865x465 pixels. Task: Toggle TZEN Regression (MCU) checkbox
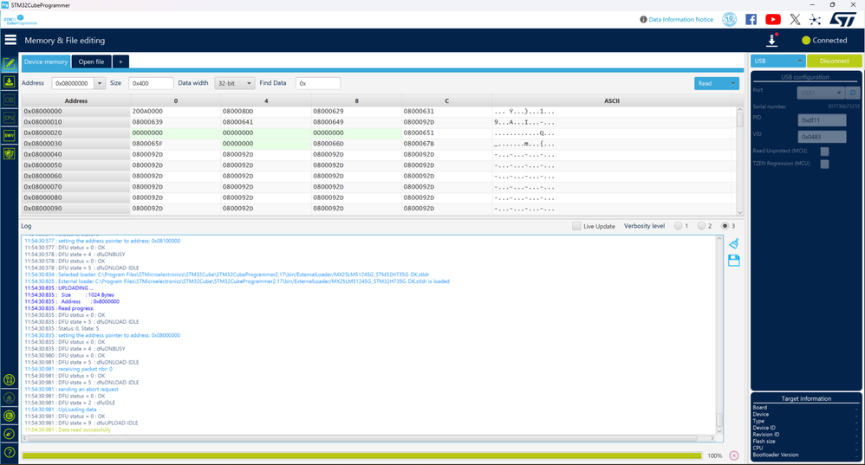[x=825, y=164]
